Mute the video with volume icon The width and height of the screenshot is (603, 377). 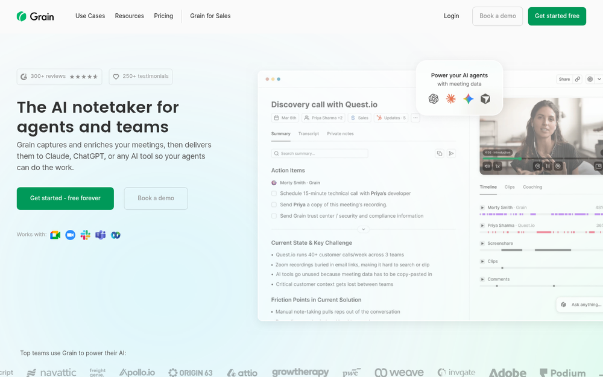coord(487,166)
